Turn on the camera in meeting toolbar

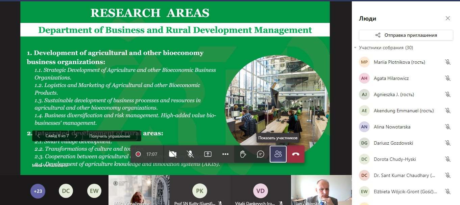[x=173, y=154]
